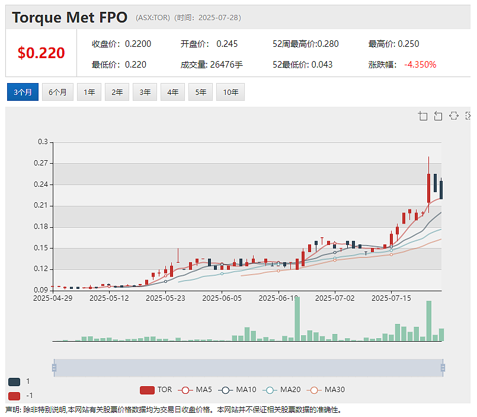Click the disclaimer text beginning 声明
Image resolution: width=477 pixels, height=417 pixels.
(x=173, y=410)
